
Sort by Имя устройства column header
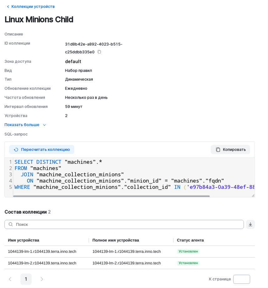point(23,240)
